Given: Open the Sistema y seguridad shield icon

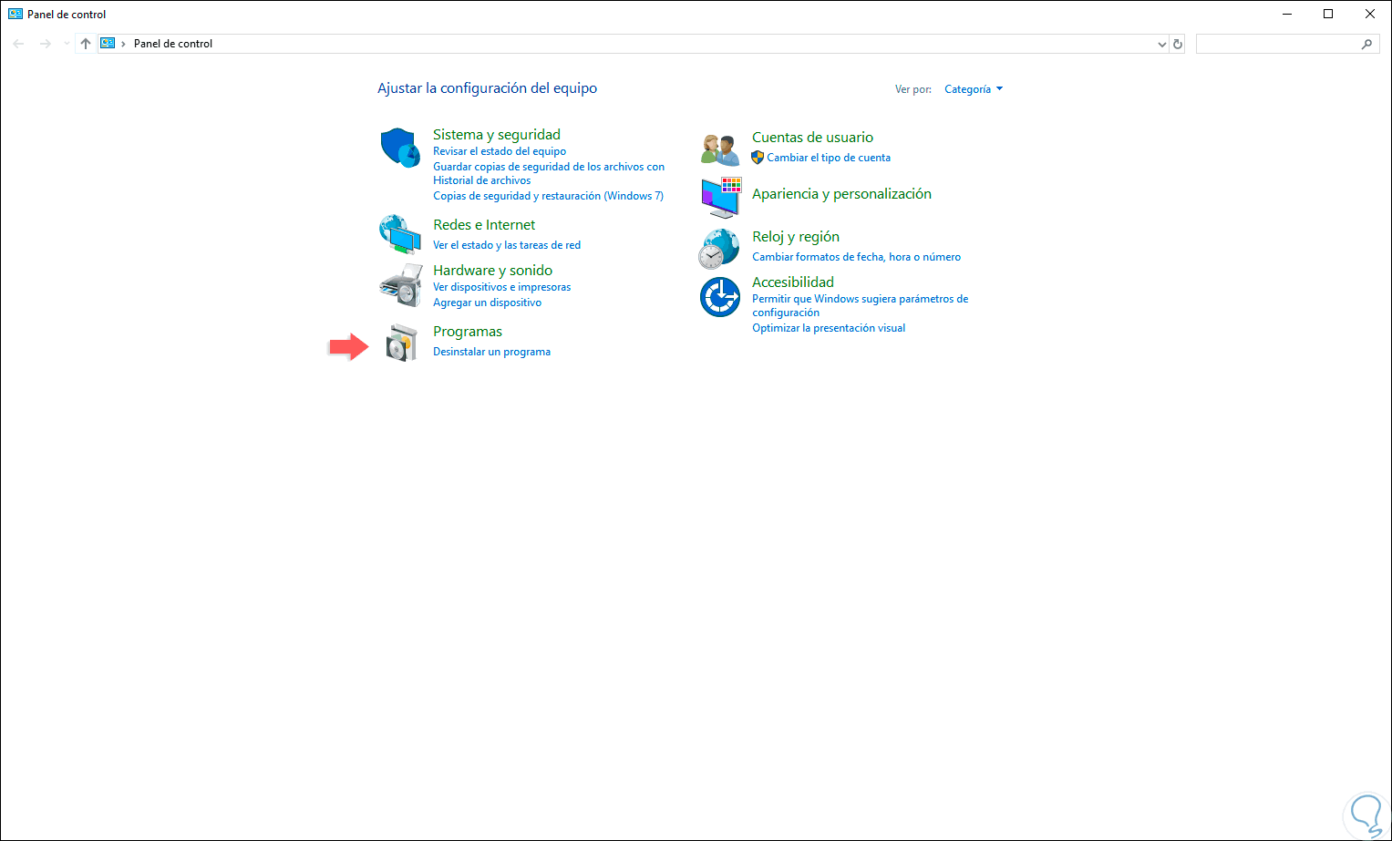Looking at the screenshot, I should pos(400,148).
